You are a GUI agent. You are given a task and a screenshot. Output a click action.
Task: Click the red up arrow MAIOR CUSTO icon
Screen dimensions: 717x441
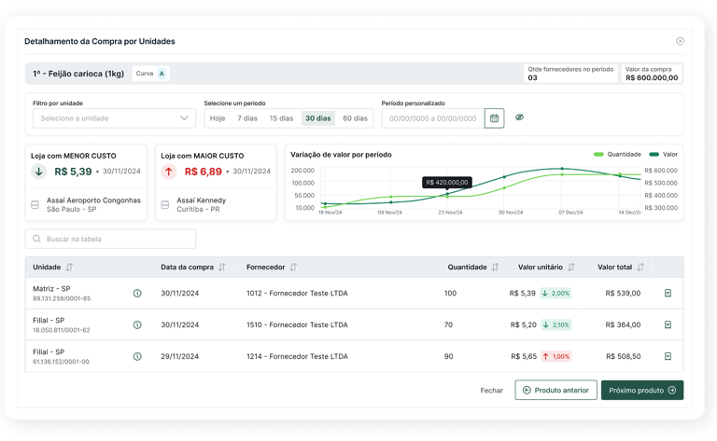point(169,172)
